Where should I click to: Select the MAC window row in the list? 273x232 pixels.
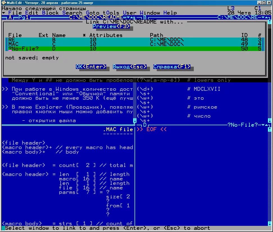pos(135,44)
